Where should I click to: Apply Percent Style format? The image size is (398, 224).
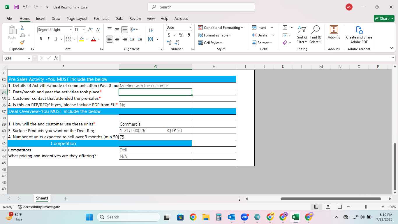181,35
